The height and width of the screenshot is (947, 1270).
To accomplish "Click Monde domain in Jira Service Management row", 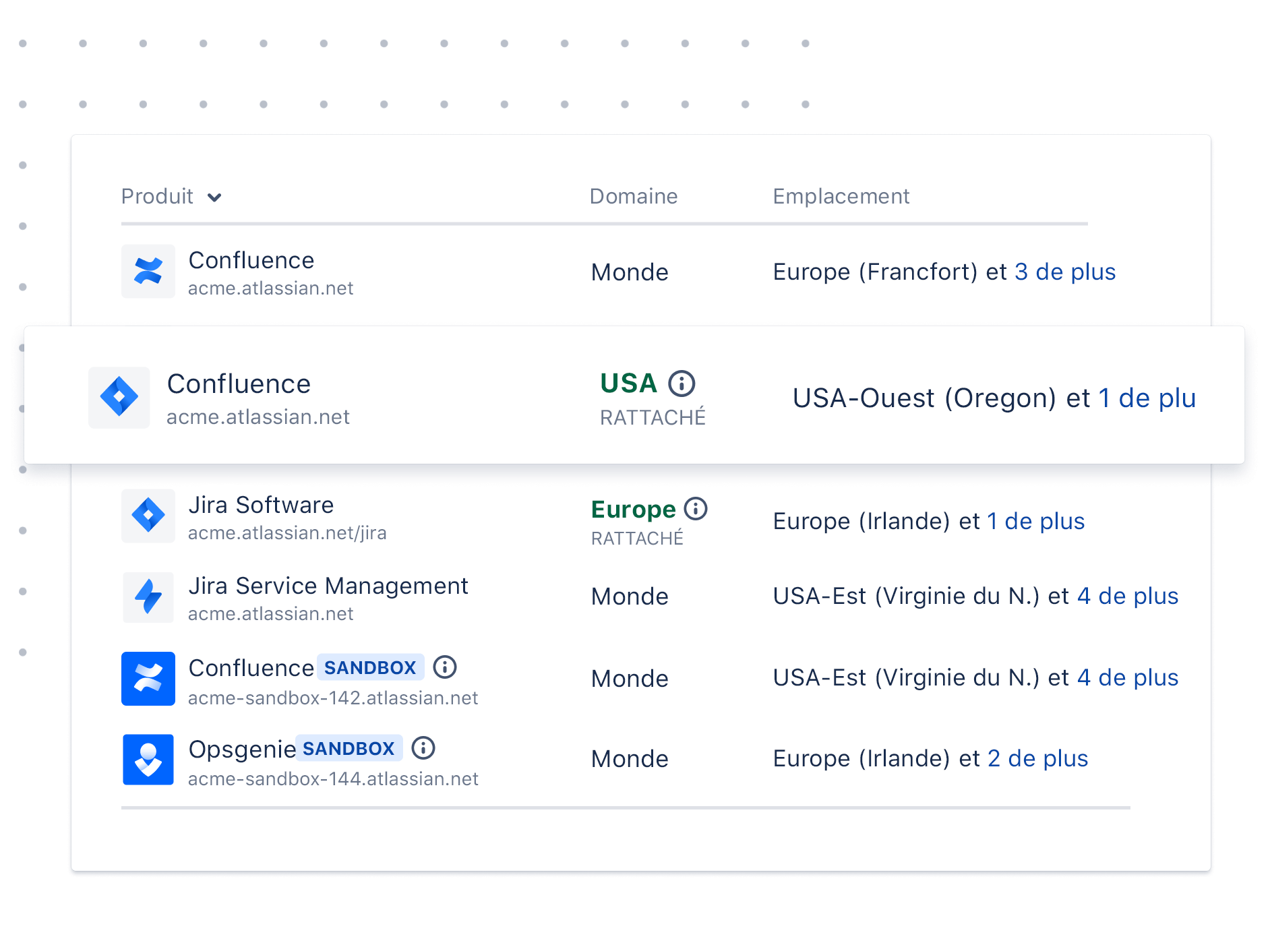I will [630, 597].
